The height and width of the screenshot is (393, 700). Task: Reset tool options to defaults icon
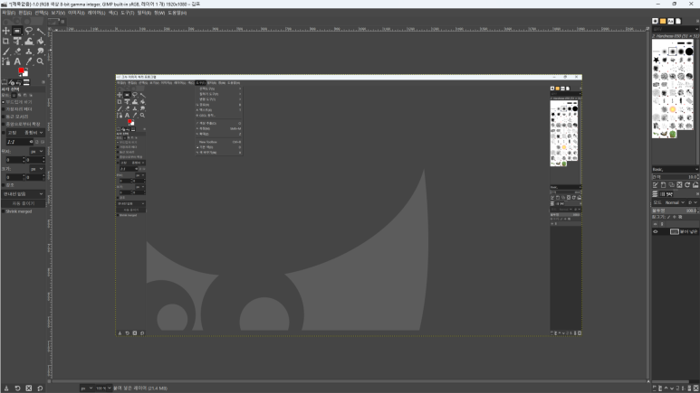click(40, 388)
